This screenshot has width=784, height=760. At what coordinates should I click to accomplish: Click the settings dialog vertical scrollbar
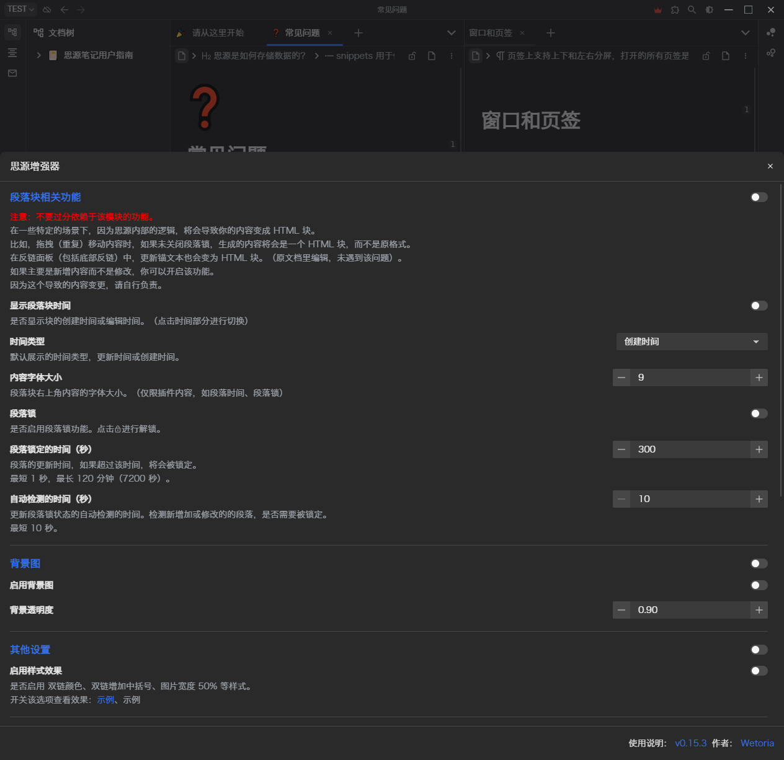[x=782, y=339]
